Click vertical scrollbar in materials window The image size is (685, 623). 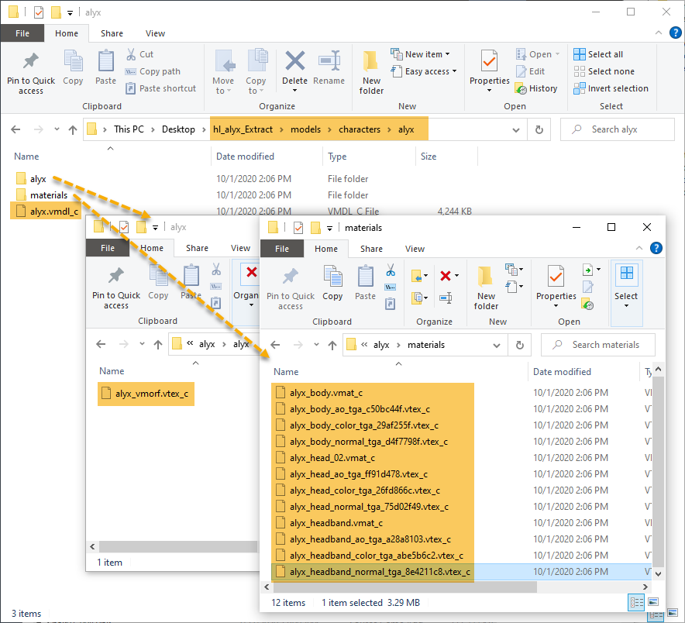coord(659,471)
